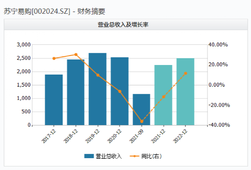Image resolution: width=251 pixels, height=170 pixels.
Task: Click the 2022-12 forecast teal bar
Action: coord(185,92)
